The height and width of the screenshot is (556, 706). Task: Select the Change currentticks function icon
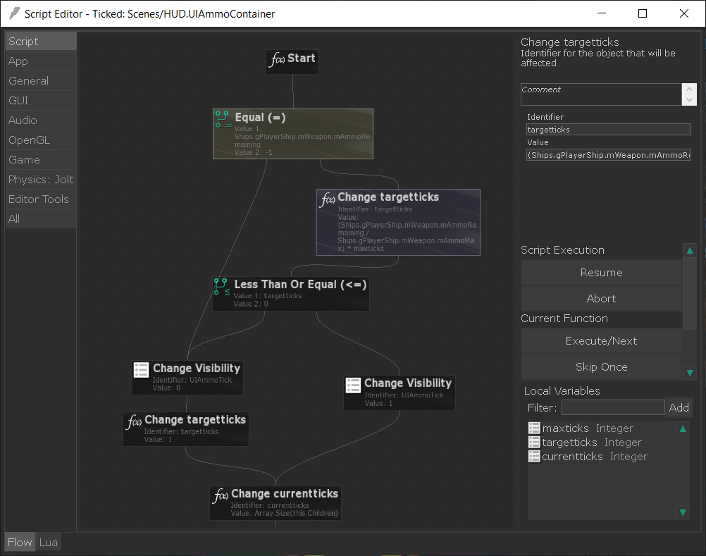pyautogui.click(x=221, y=495)
